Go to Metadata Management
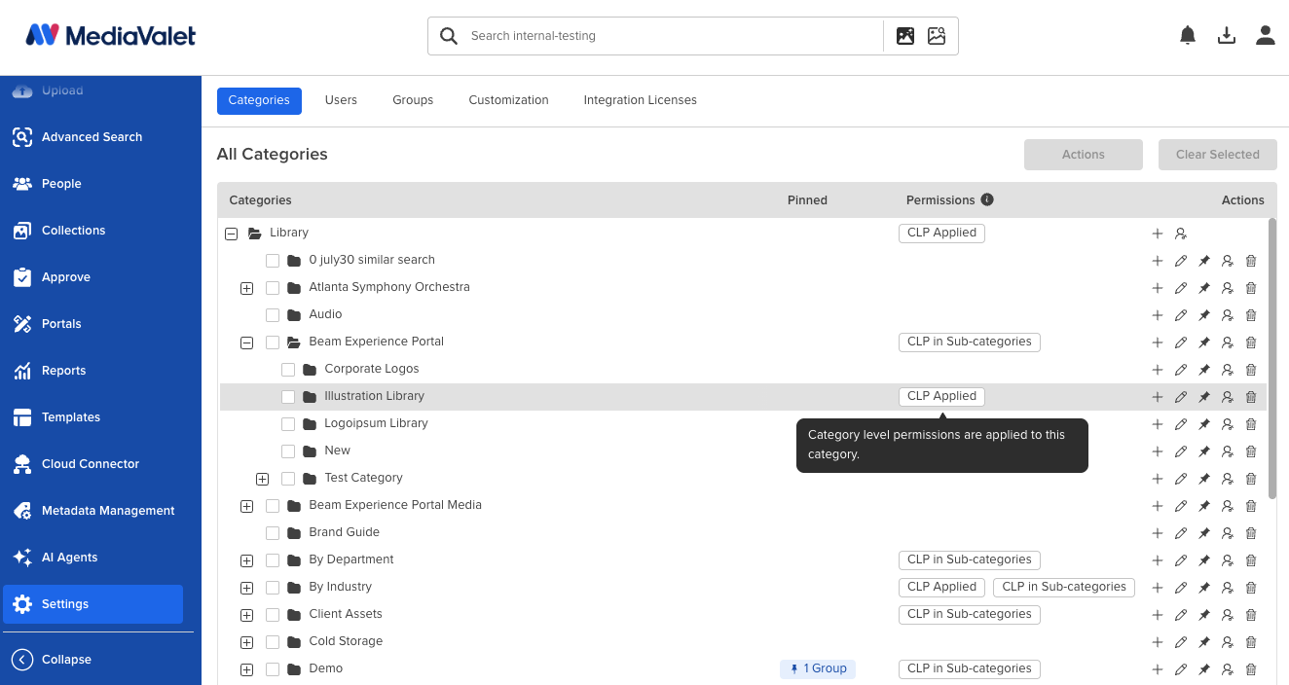Image resolution: width=1289 pixels, height=685 pixels. pos(93,511)
